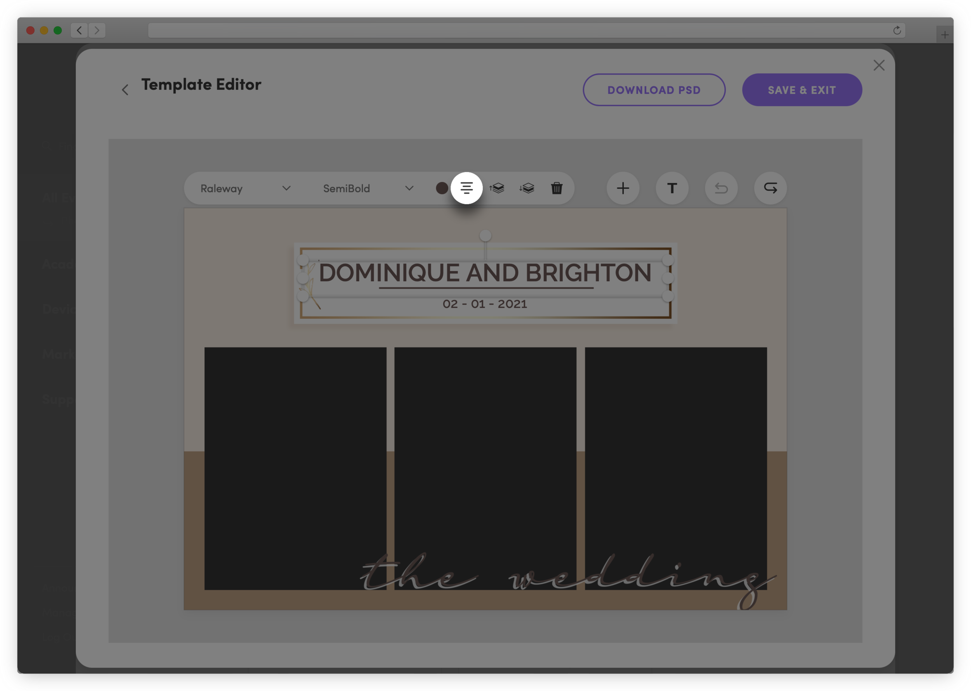Go back using Template Editor back chevron
The height and width of the screenshot is (691, 971).
coord(125,90)
